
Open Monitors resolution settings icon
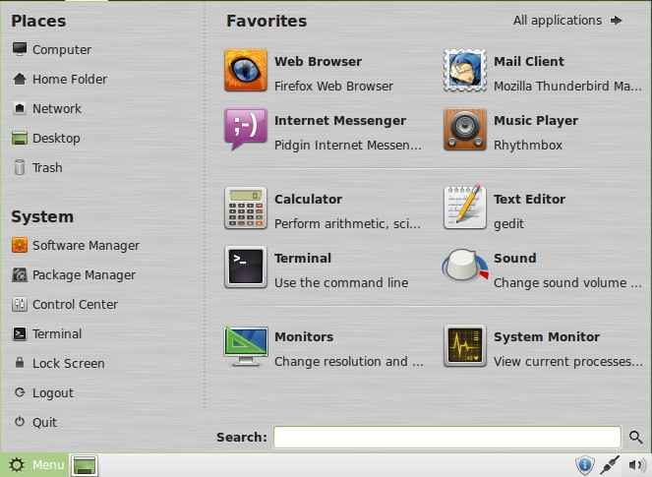click(245, 345)
